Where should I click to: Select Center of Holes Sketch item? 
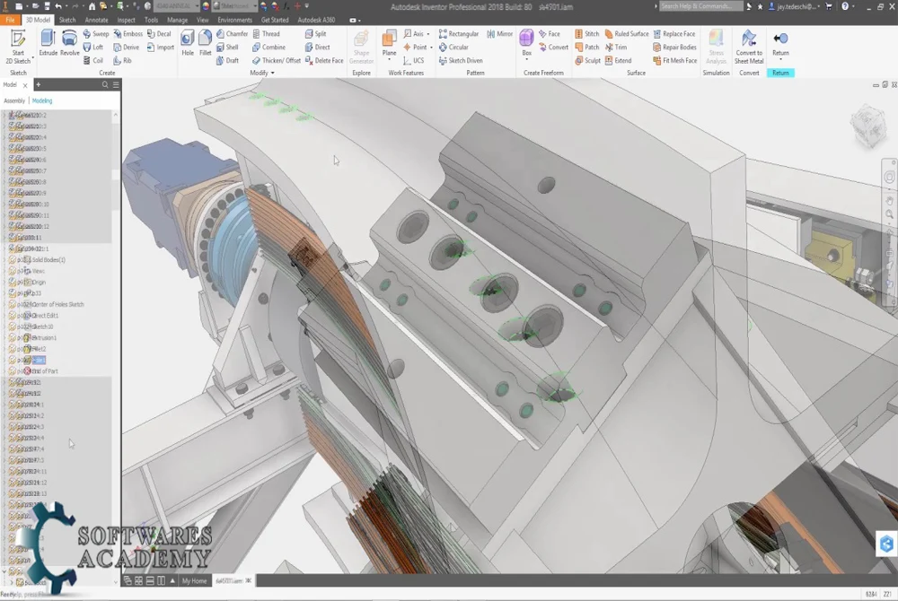click(55, 304)
